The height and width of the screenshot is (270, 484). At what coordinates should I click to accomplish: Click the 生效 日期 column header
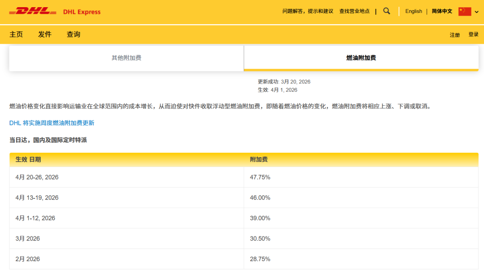tap(28, 159)
